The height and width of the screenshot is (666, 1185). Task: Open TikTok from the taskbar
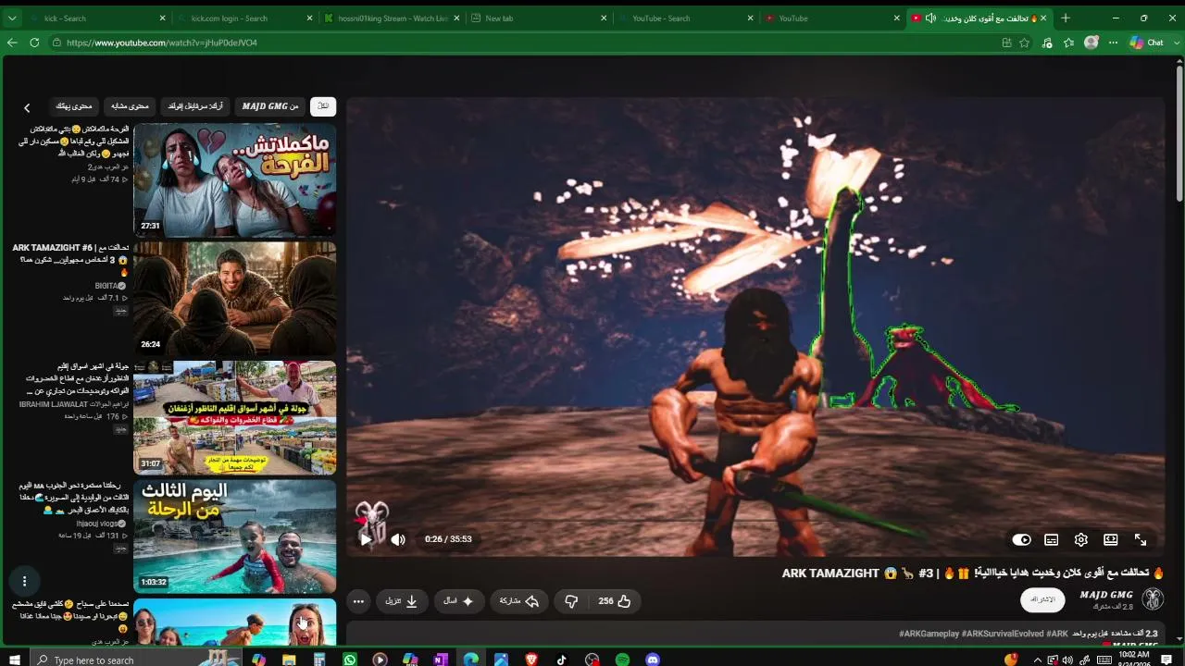tap(562, 660)
